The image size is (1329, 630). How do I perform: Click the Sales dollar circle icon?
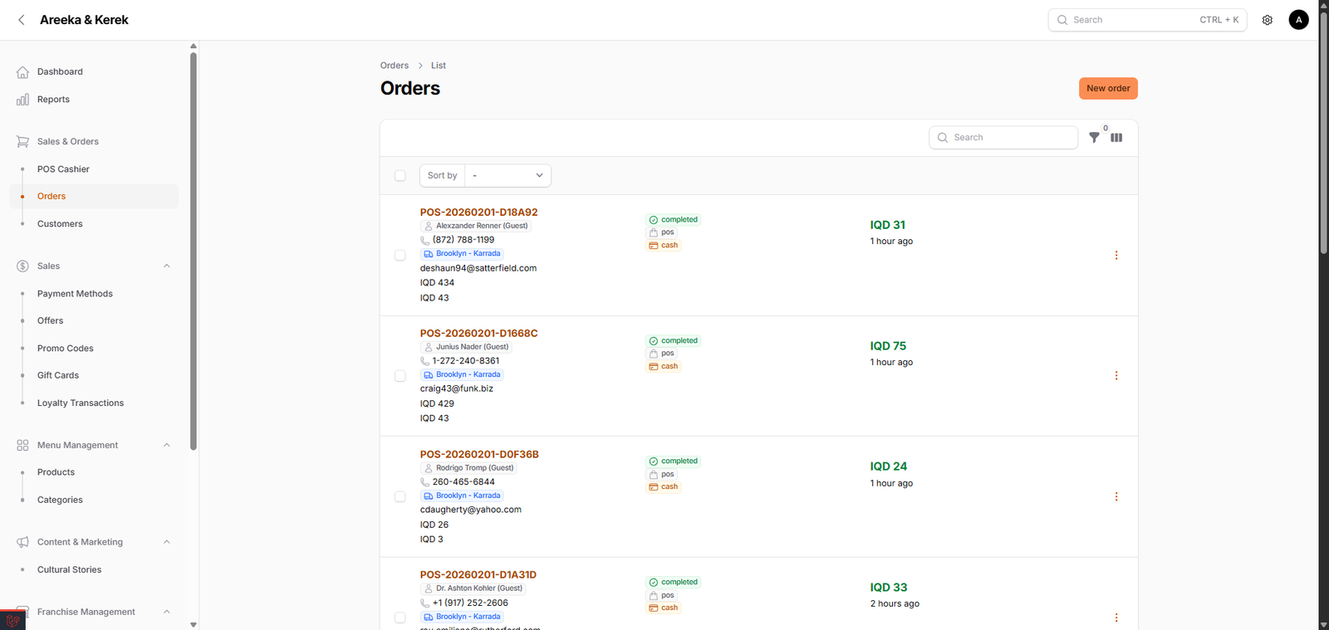22,266
